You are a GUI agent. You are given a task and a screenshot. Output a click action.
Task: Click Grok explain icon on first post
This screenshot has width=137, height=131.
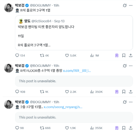(125, 5)
